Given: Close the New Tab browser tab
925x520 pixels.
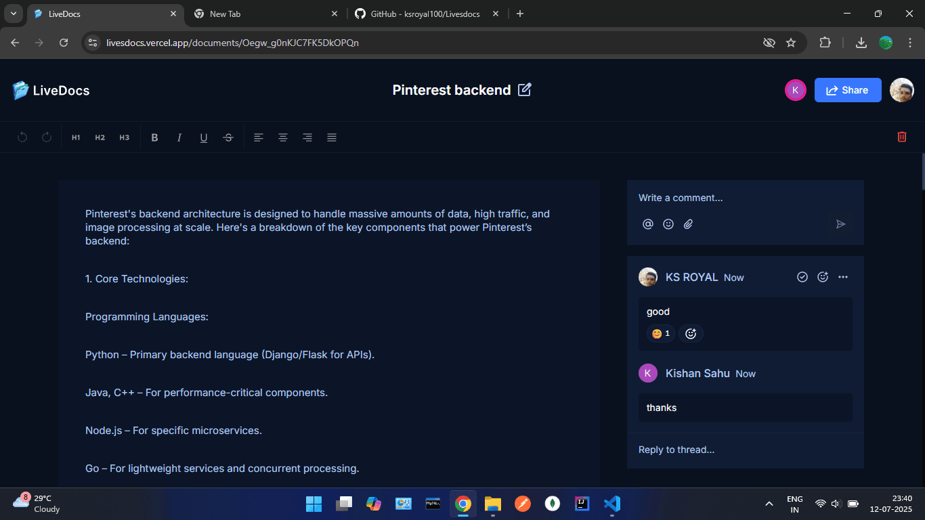Looking at the screenshot, I should [335, 14].
